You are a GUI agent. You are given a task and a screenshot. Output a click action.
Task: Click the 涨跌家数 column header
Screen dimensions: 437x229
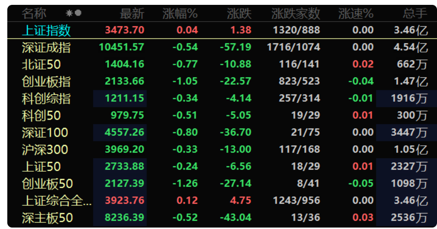click(296, 14)
